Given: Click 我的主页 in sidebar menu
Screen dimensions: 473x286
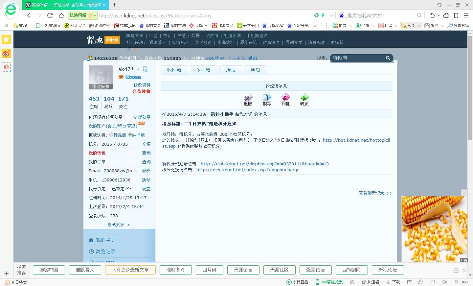Looking at the screenshot, I should tap(105, 240).
